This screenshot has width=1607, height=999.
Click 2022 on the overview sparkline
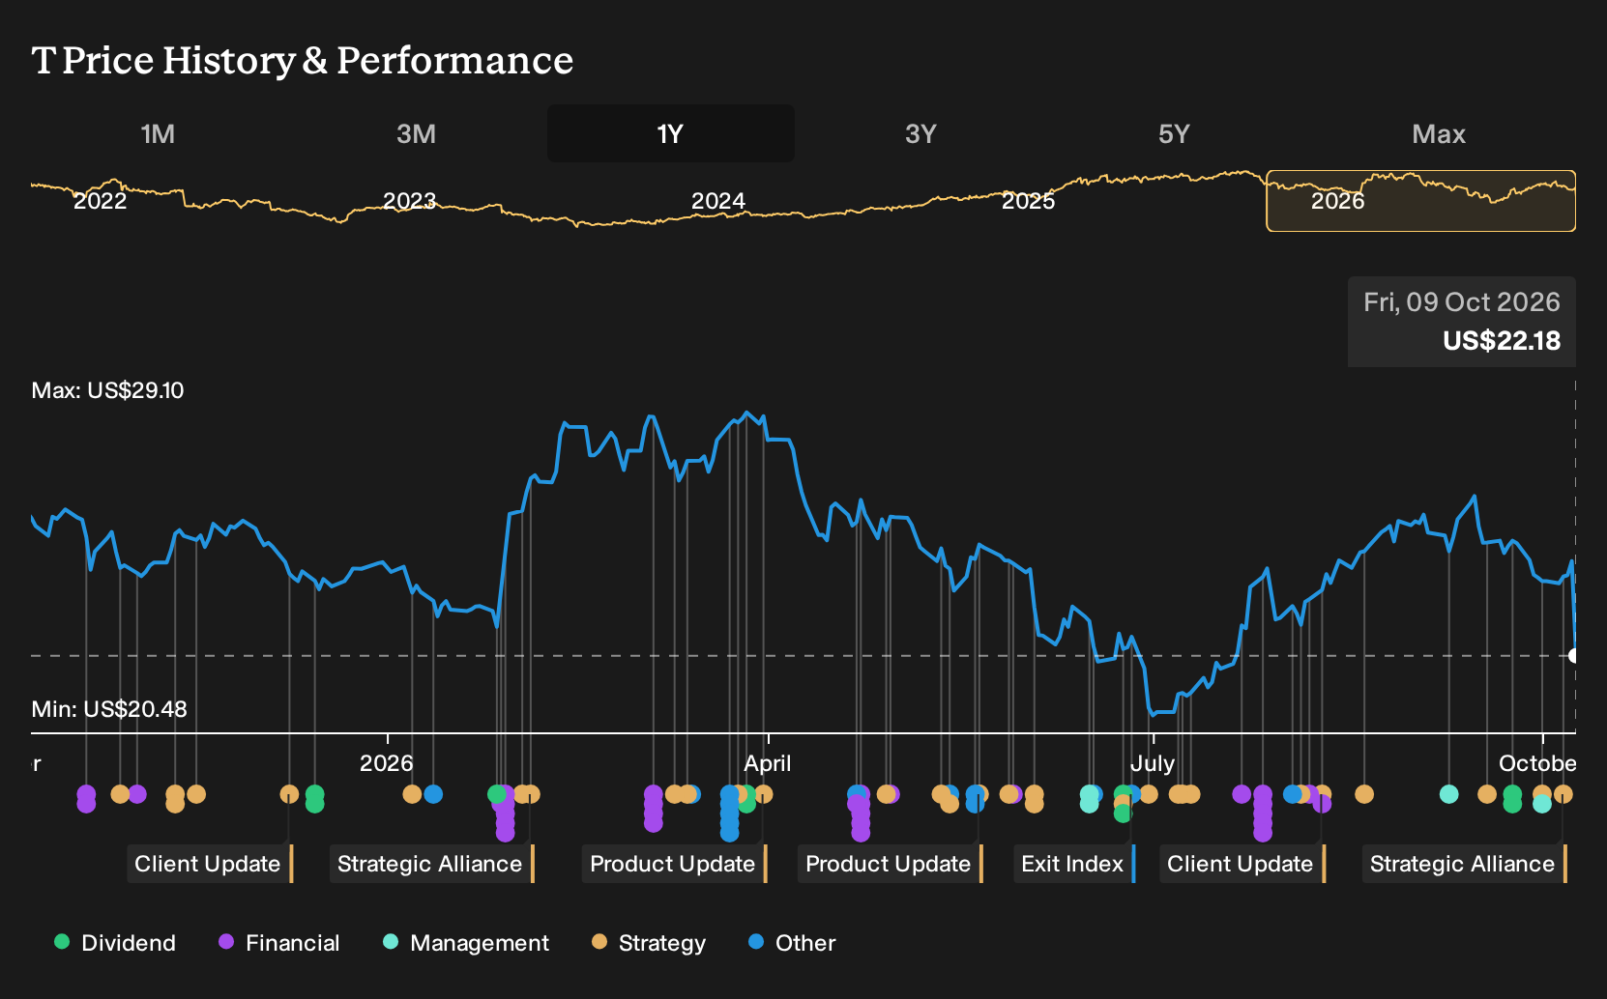click(101, 201)
